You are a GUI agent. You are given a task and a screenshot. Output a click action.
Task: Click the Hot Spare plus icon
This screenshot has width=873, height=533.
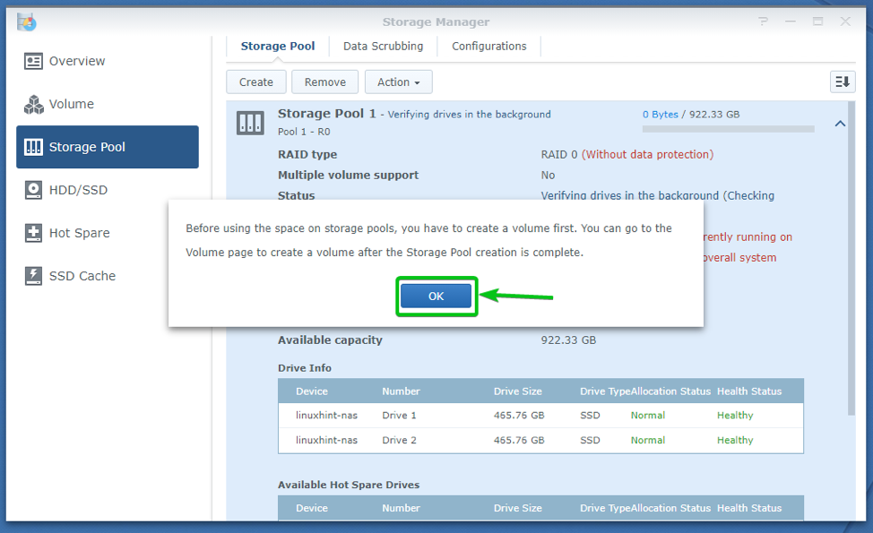[34, 233]
